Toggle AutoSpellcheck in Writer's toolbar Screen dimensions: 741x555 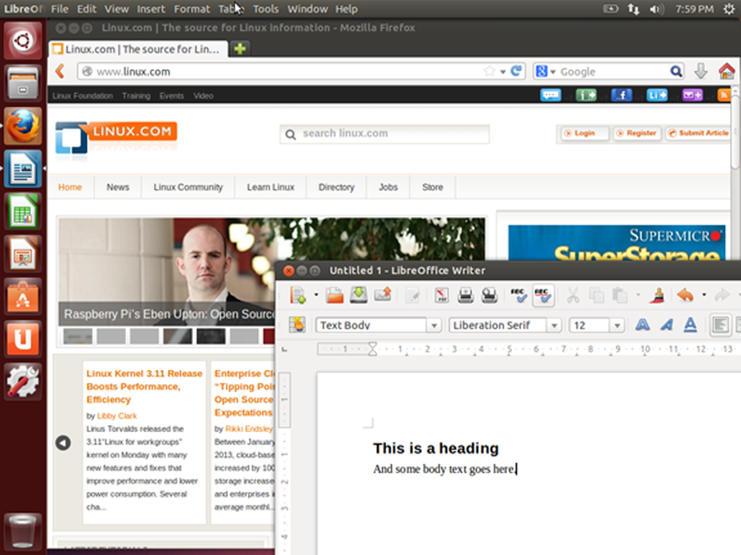point(542,296)
